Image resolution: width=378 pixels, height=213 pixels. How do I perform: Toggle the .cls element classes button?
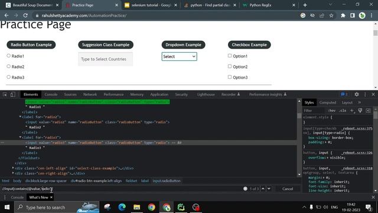pos(343,111)
